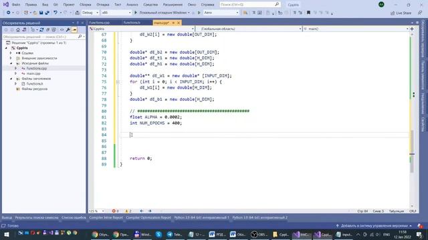
Task: Click the account avatar circle
Action: [x=381, y=5]
